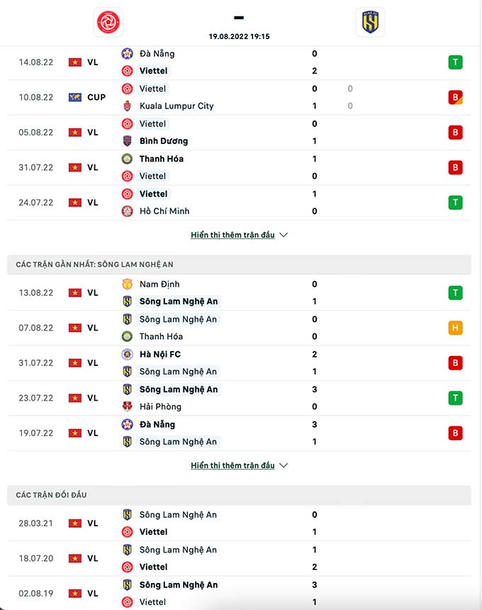Image resolution: width=482 pixels, height=610 pixels.
Task: Open 'Hiển thị thêm trận đấu' under Sông Lam
Action: [232, 466]
